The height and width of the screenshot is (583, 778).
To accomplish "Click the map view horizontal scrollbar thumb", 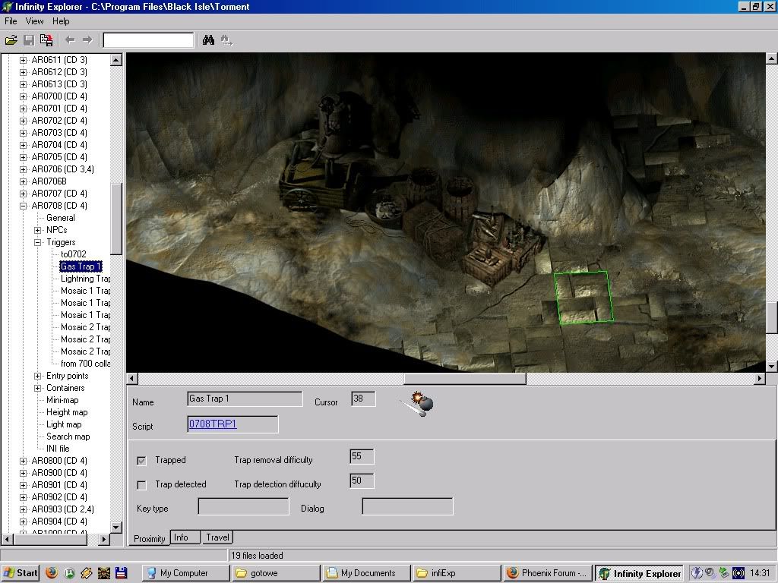I will 465,379.
